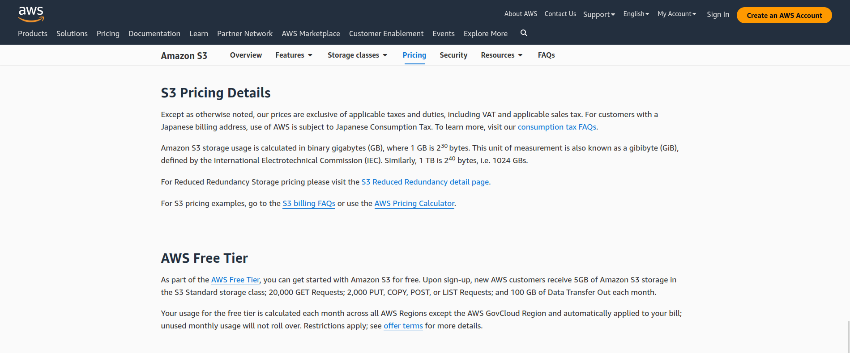The height and width of the screenshot is (353, 850).
Task: Open the consumption tax FAQs link
Action: coord(557,127)
